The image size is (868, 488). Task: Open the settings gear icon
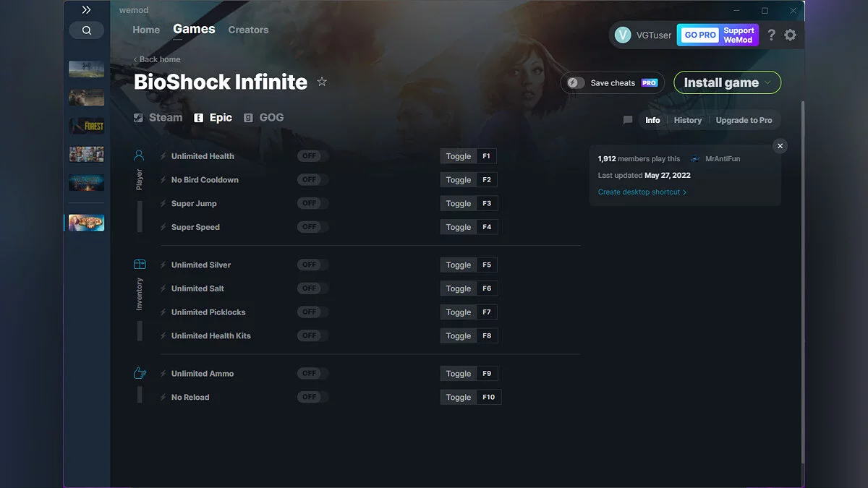790,35
